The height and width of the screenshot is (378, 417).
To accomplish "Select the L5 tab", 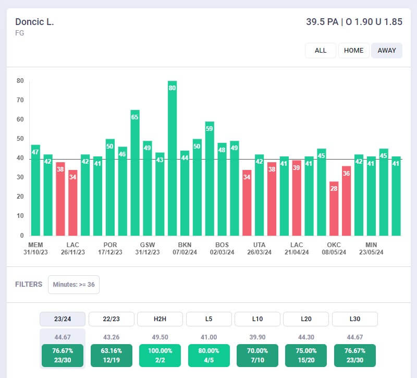I will click(209, 319).
